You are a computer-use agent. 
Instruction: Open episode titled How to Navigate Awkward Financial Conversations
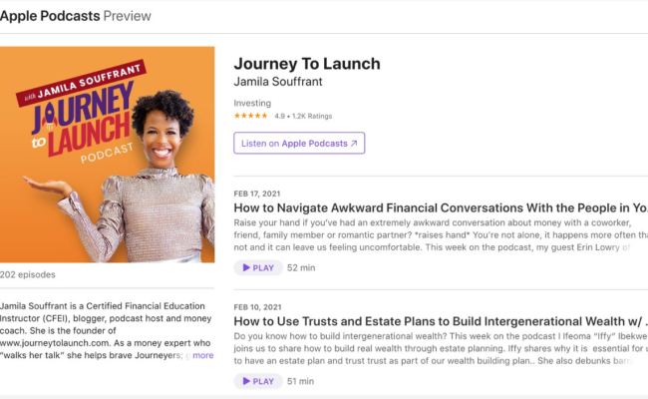point(441,207)
